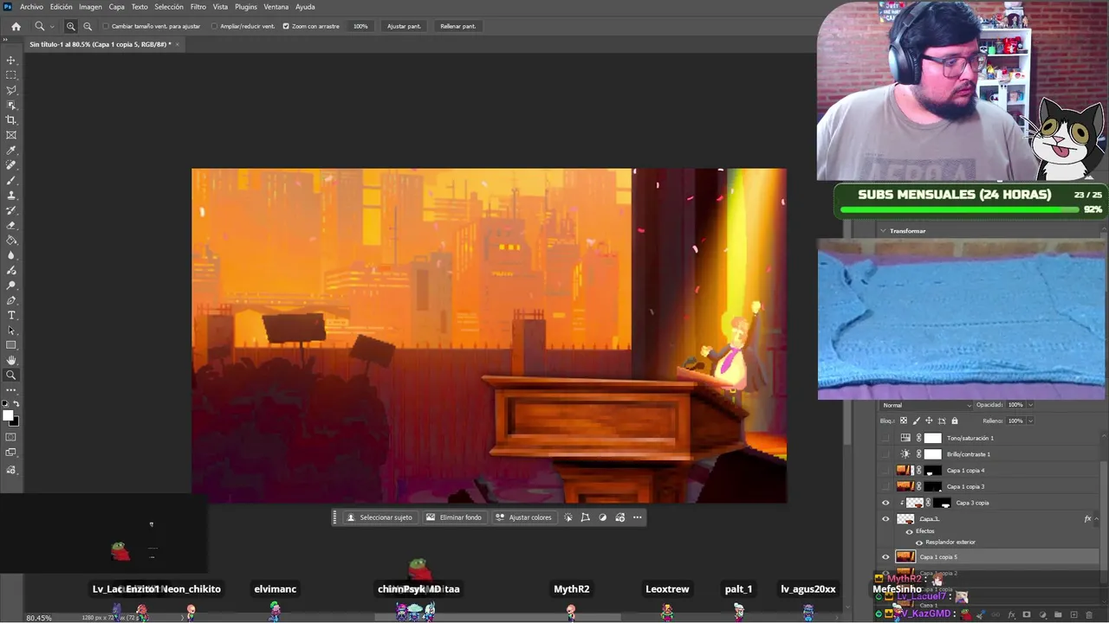Show the Capa 1 copia 3 layer

(885, 486)
